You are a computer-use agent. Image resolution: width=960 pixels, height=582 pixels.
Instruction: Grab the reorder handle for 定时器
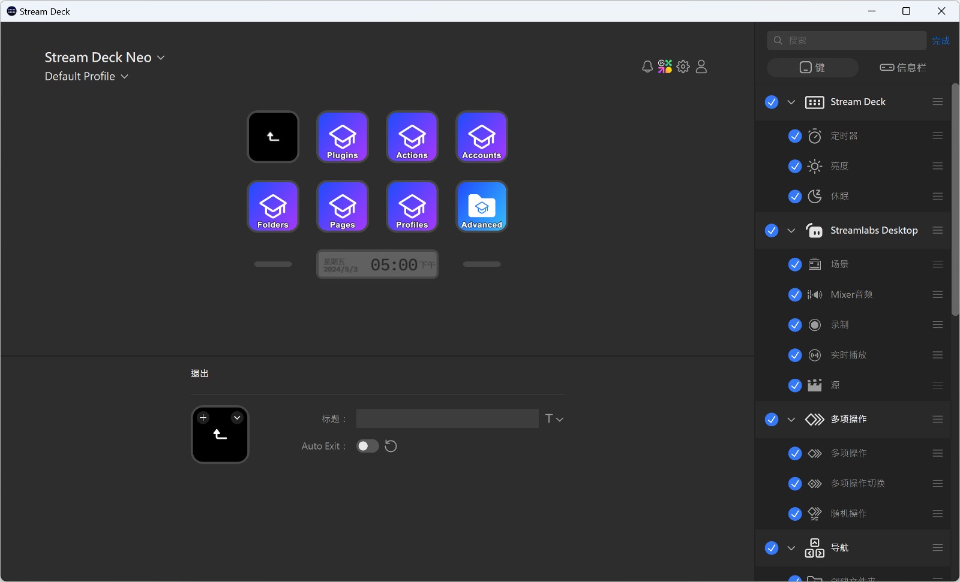[938, 136]
